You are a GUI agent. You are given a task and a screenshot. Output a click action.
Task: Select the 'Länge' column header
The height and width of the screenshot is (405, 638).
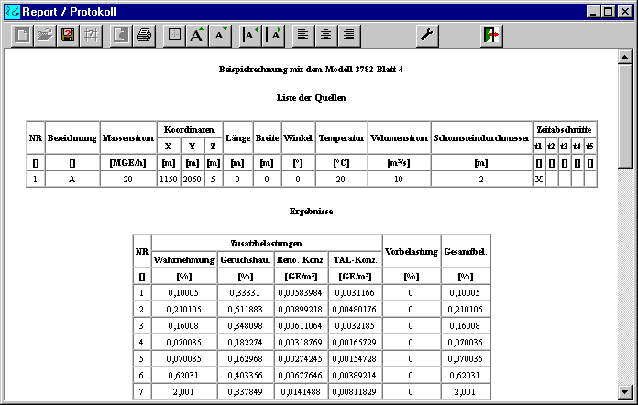coord(237,137)
